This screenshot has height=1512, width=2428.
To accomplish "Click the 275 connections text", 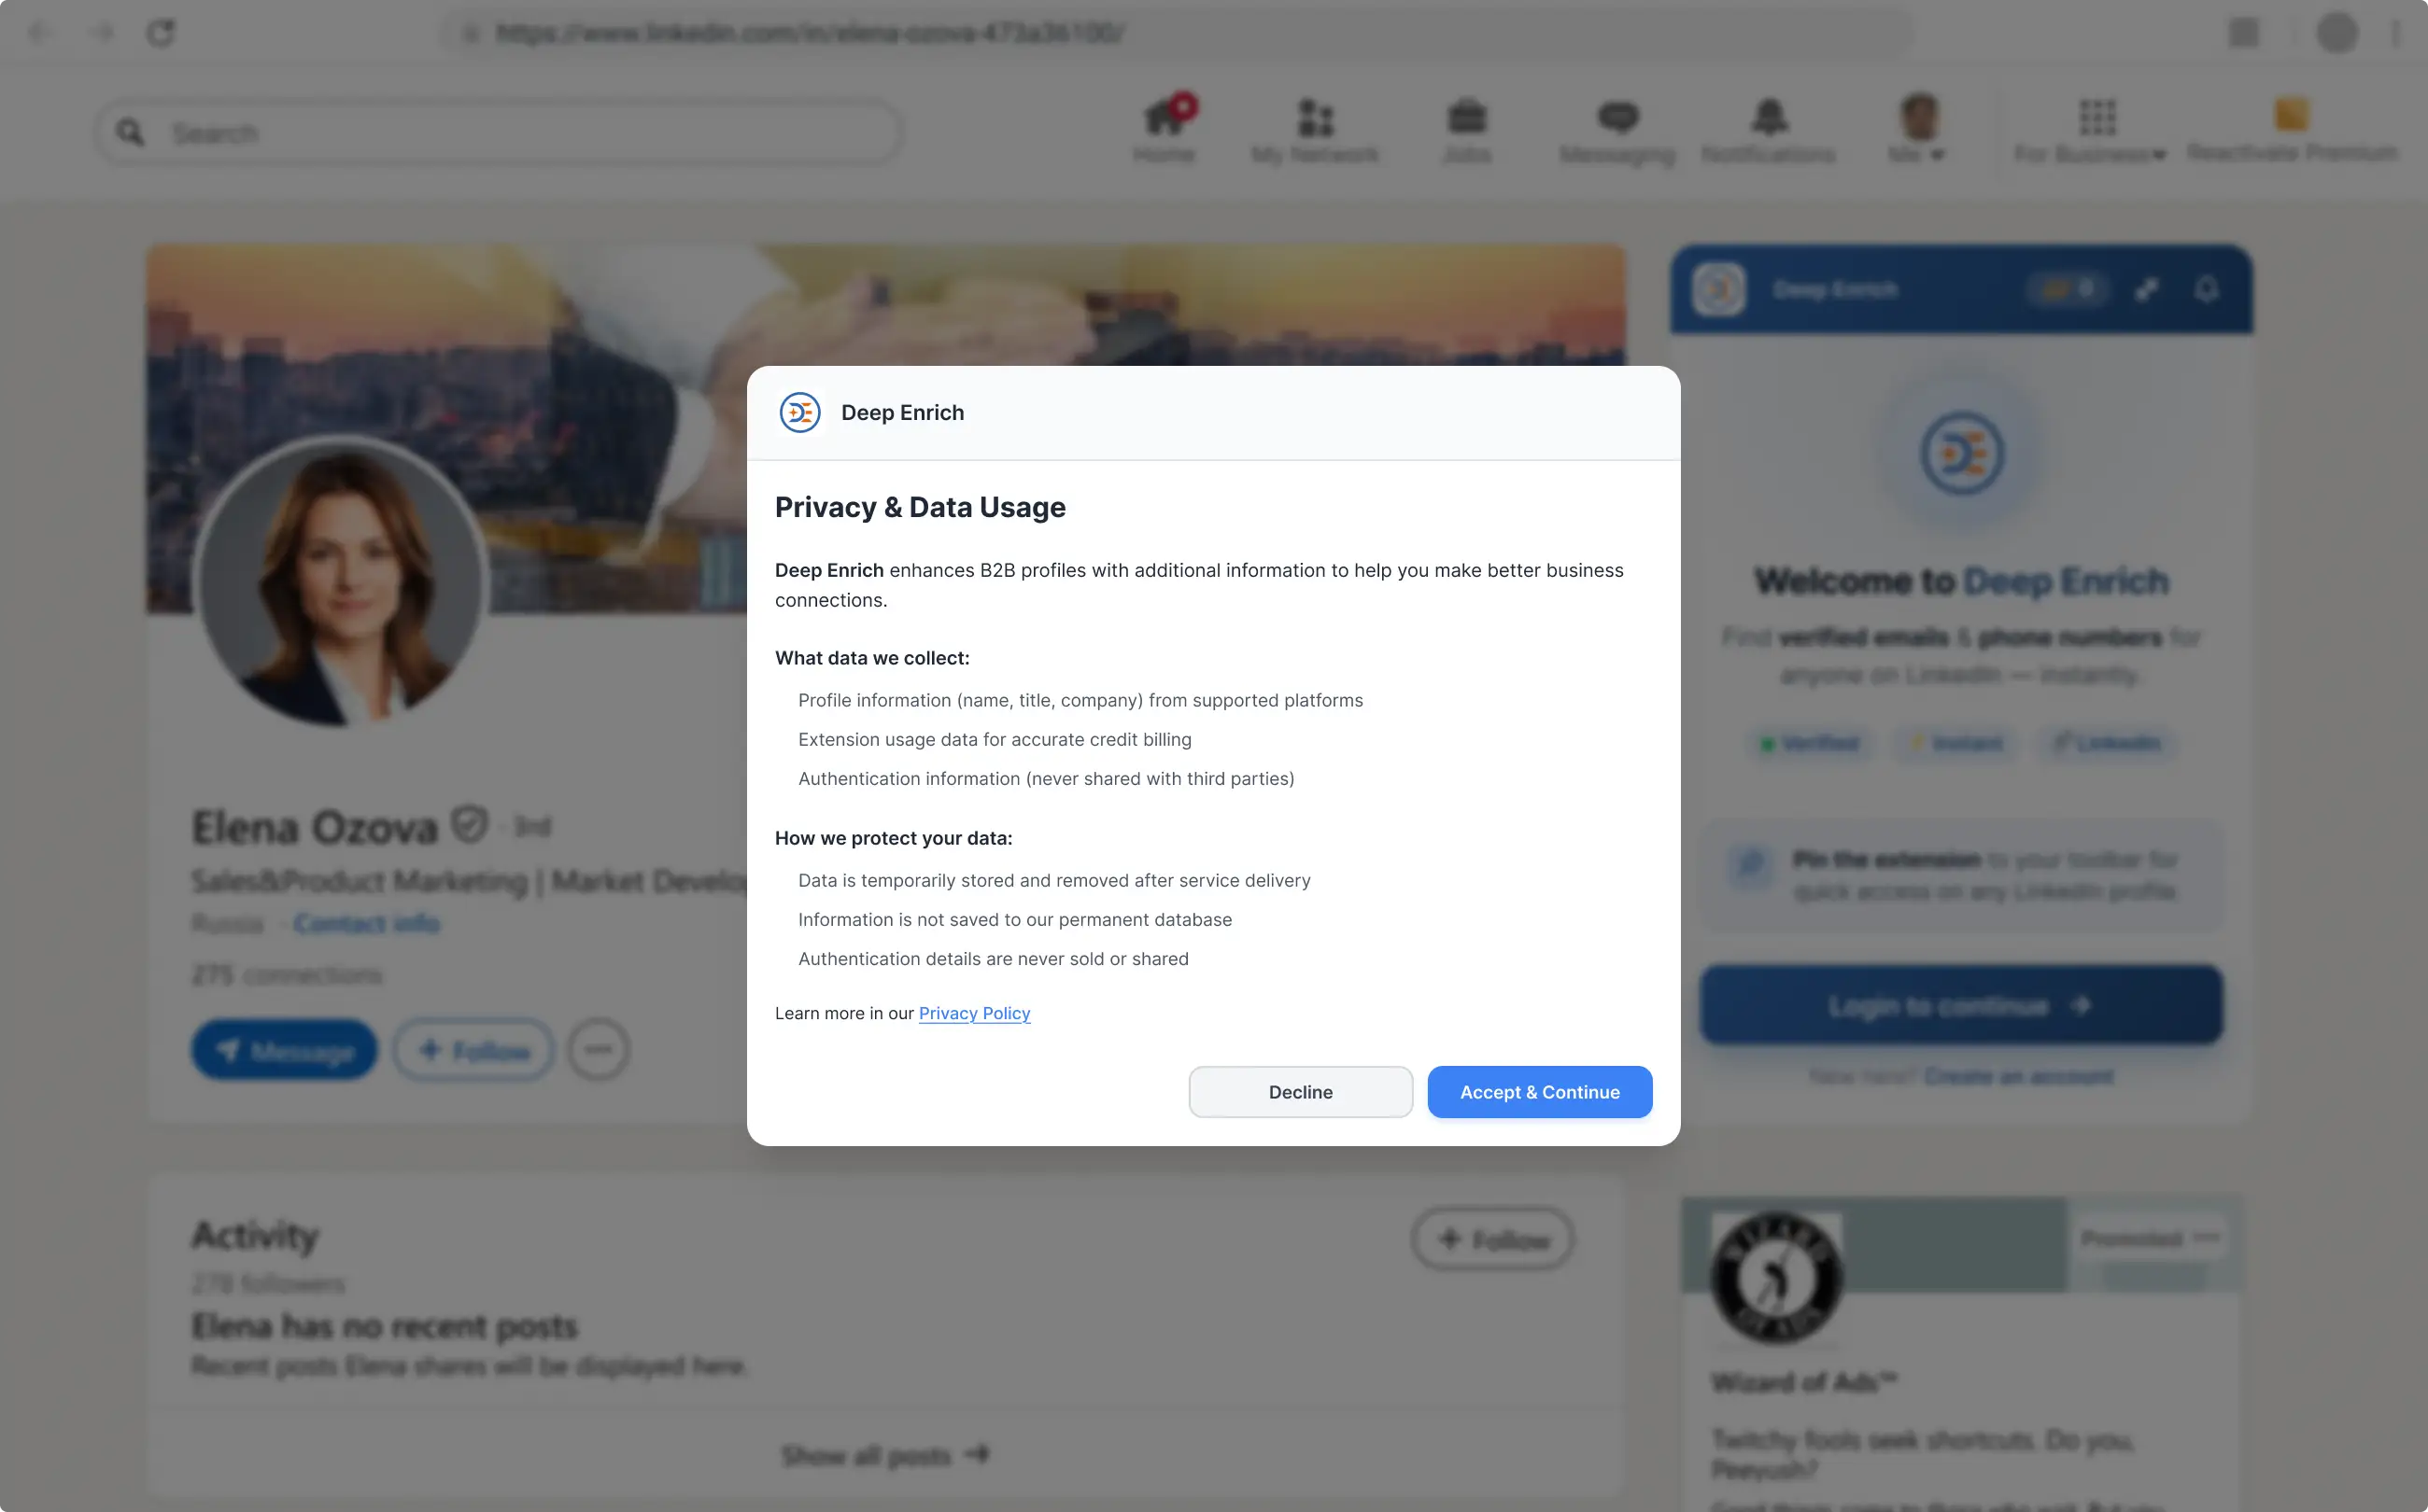I will pos(287,975).
